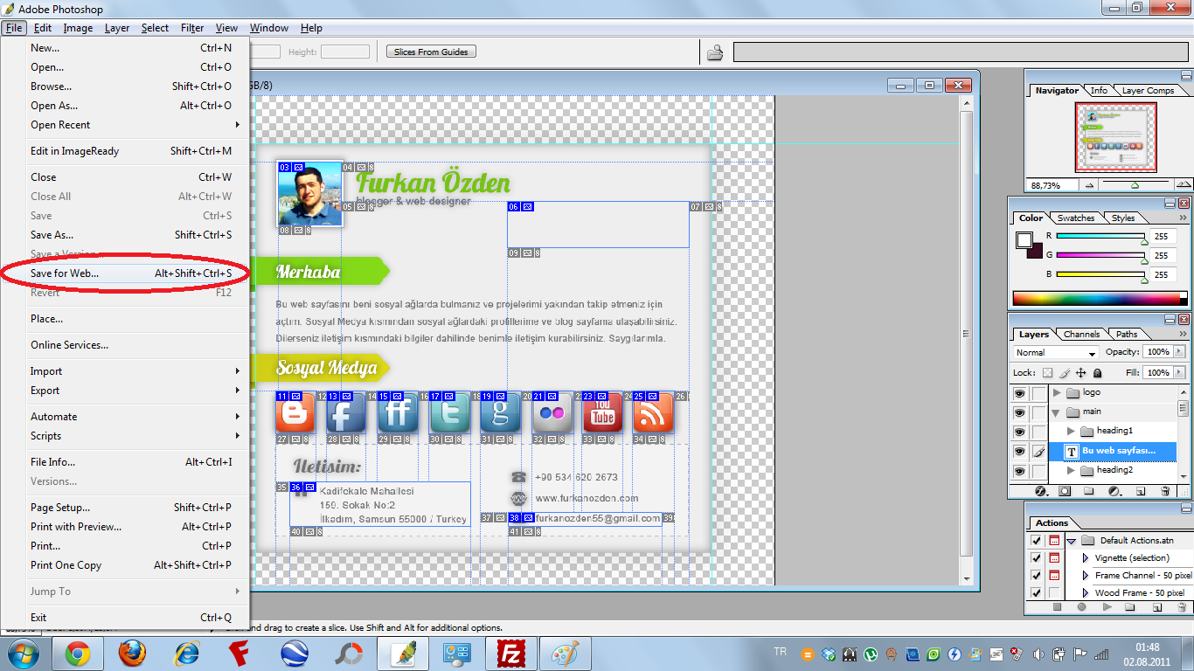Pick a color from the spectrum ramp
This screenshot has height=671, width=1194.
[x=1100, y=298]
